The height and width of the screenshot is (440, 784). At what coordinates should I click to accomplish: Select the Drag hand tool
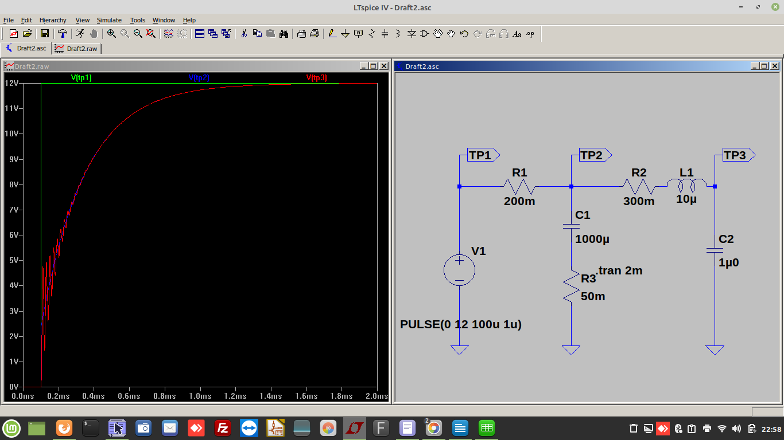(x=451, y=34)
